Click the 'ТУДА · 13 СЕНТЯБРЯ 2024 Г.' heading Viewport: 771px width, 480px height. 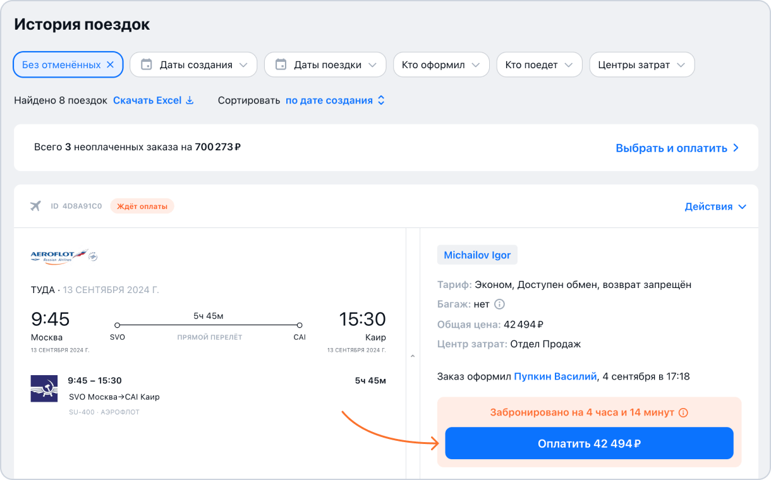tap(95, 290)
